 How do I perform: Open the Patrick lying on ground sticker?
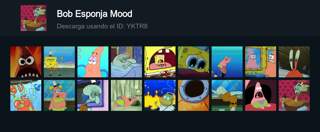pyautogui.click(x=126, y=95)
